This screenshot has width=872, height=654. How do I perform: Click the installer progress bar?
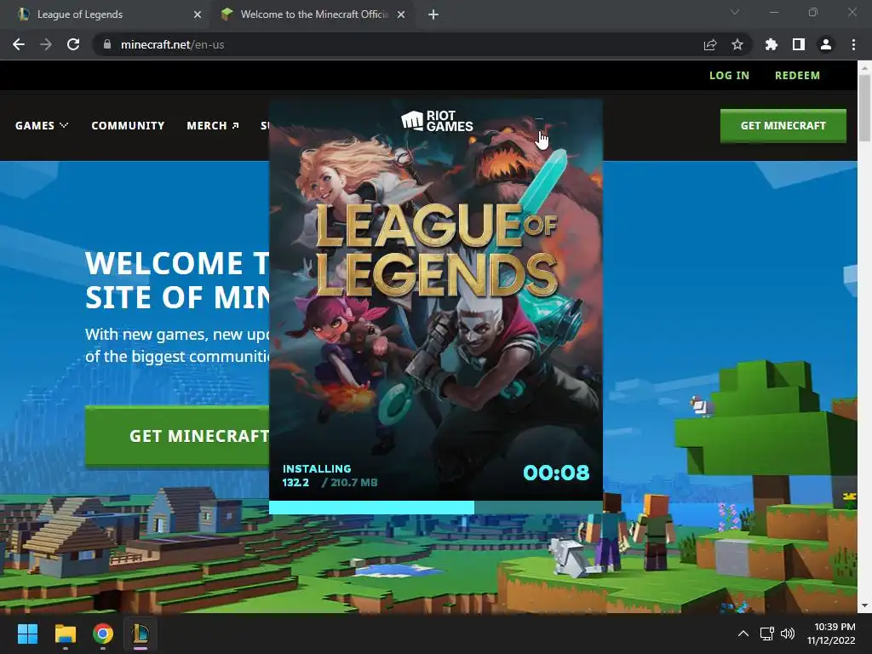point(436,508)
